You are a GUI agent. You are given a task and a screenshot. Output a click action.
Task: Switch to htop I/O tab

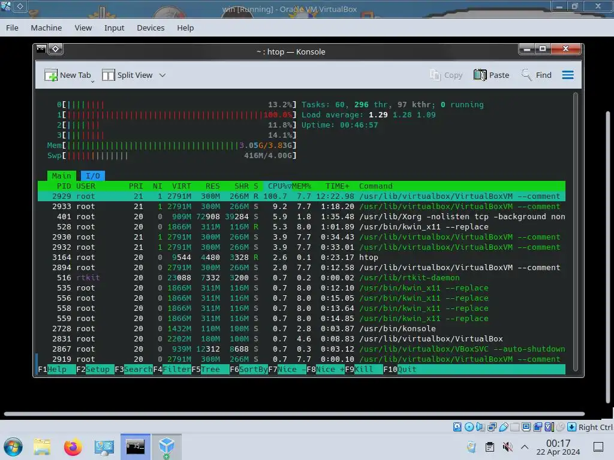tap(93, 176)
